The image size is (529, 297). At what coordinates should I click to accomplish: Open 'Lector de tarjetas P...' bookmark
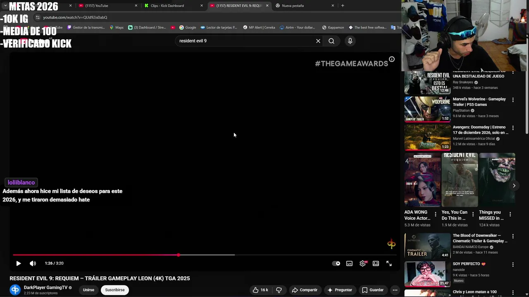[x=219, y=28]
